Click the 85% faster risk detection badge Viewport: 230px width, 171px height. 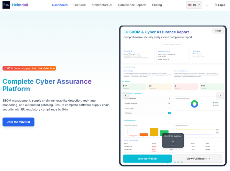[29, 68]
